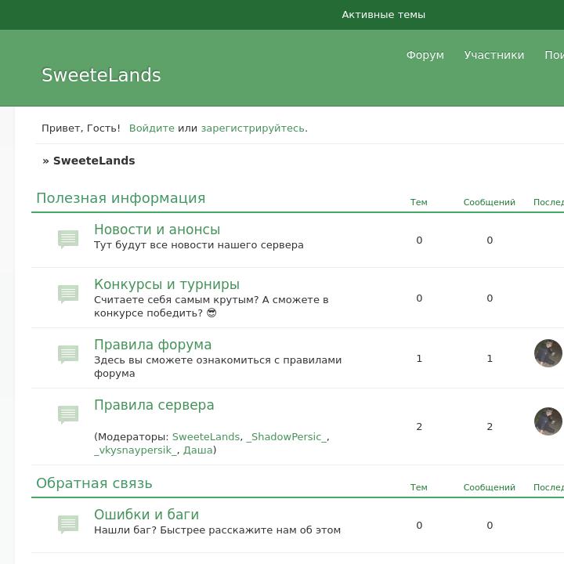This screenshot has width=564, height=564.
Task: Go to Форум navigation item
Action: (425, 55)
